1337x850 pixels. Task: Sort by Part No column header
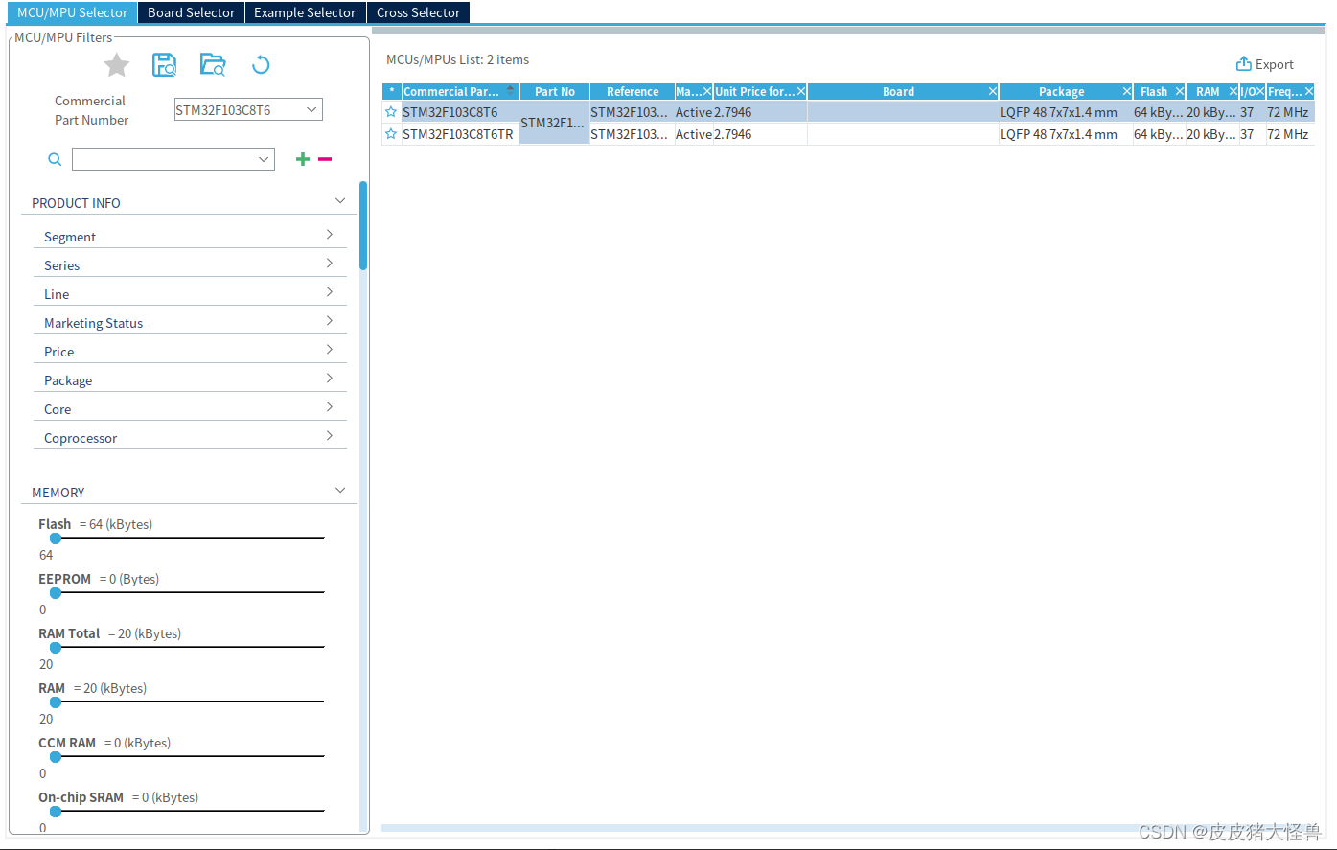(555, 92)
